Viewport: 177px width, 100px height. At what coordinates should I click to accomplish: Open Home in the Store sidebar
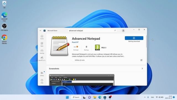click(x=42, y=37)
